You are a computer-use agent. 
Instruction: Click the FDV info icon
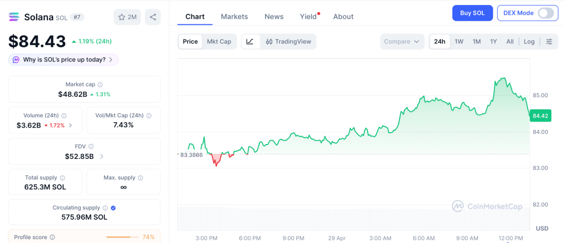tap(91, 147)
